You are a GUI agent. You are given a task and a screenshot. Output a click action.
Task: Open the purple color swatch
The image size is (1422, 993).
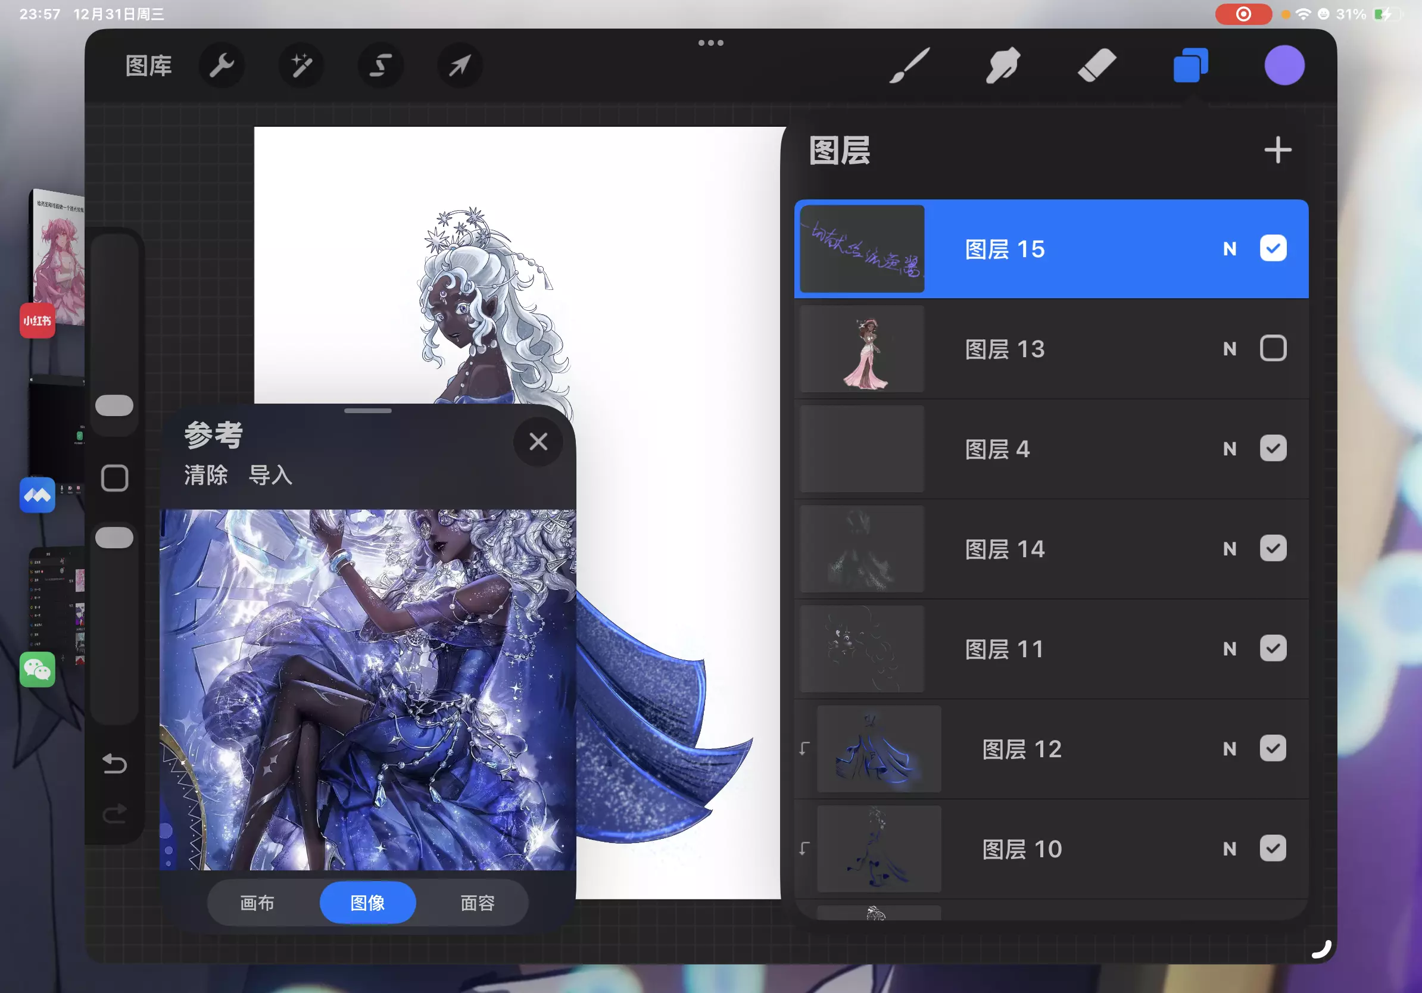1284,65
